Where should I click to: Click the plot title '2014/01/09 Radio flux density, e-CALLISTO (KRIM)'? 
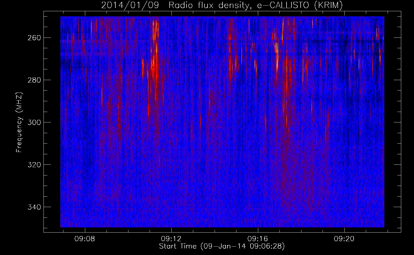point(222,5)
